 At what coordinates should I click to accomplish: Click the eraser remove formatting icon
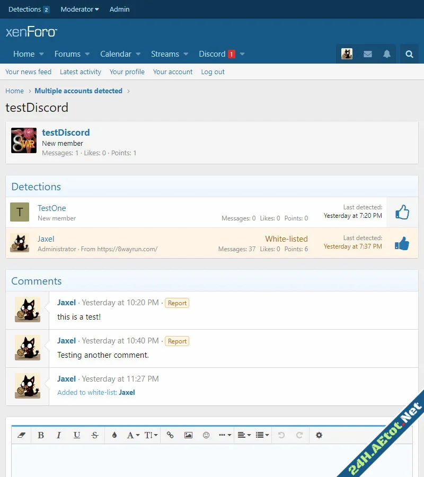tap(22, 435)
